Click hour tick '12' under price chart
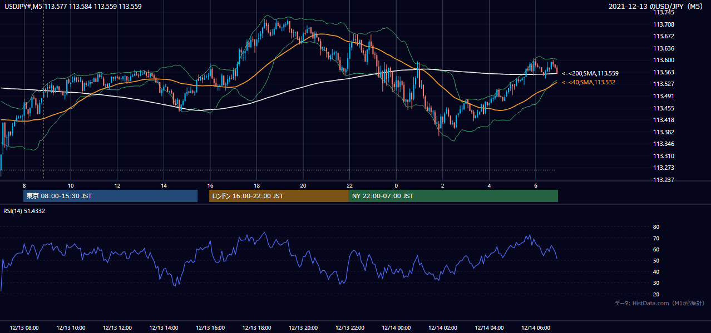 click(117, 185)
